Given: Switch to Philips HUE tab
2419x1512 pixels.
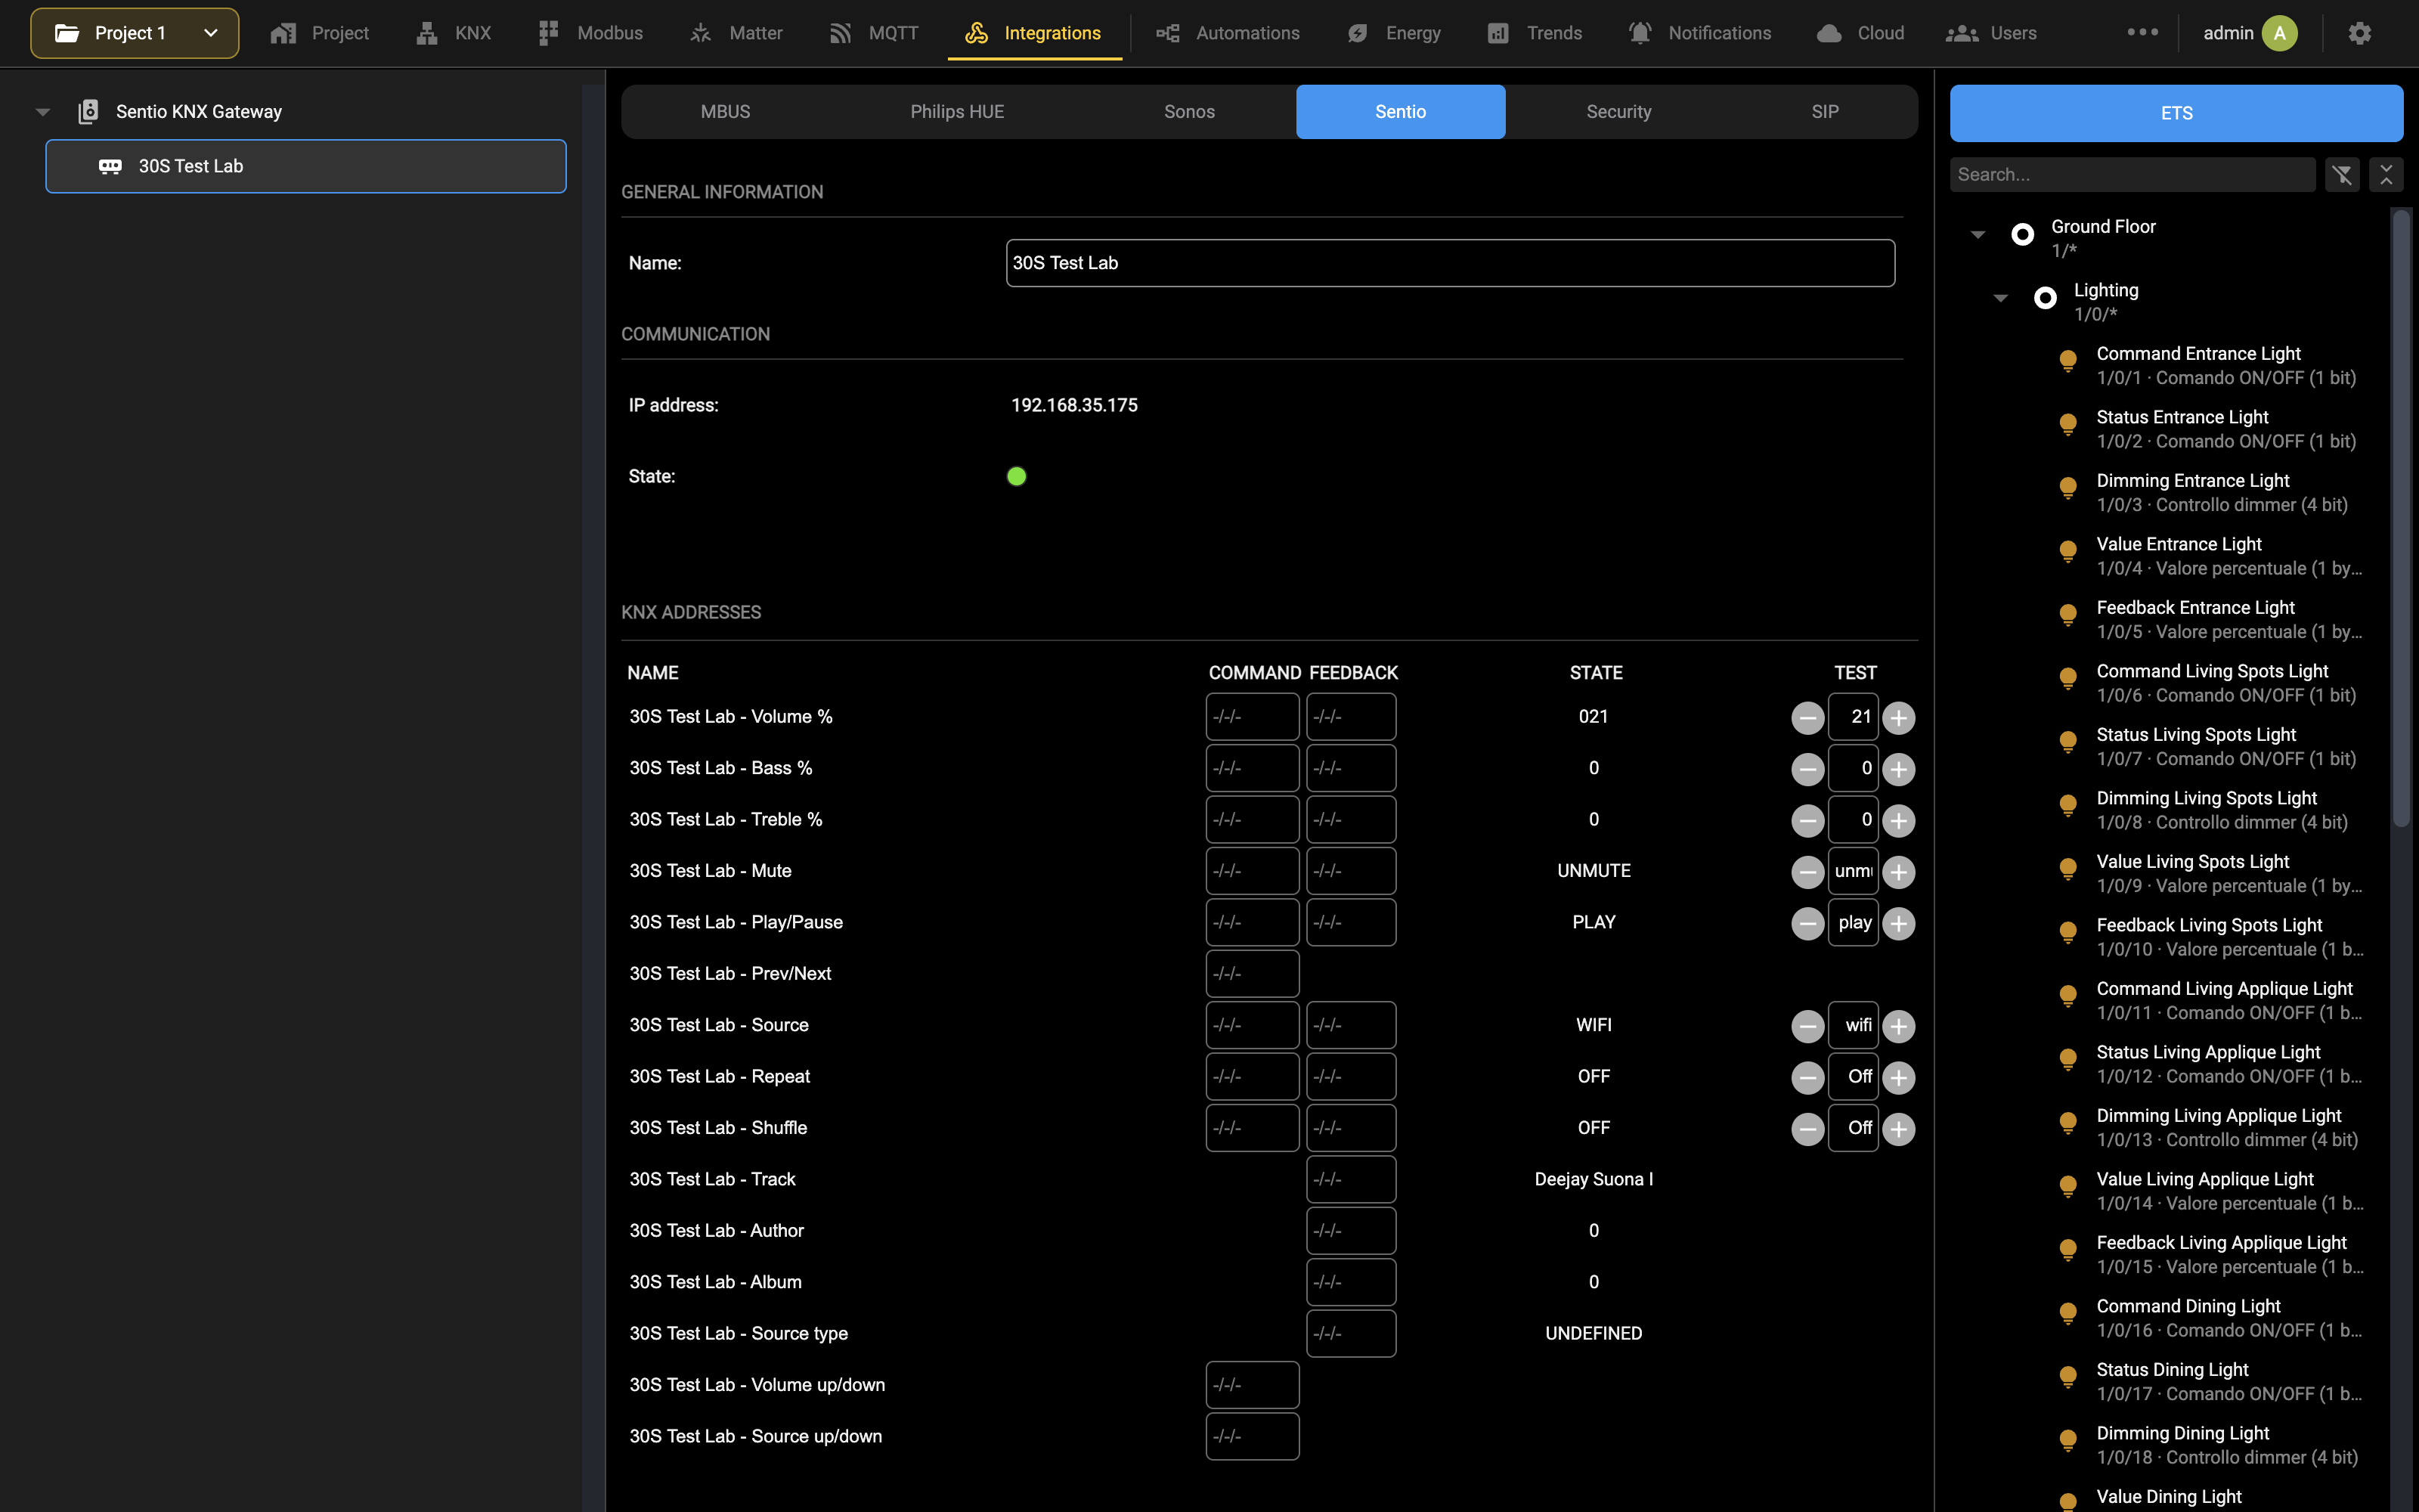Looking at the screenshot, I should click(956, 112).
